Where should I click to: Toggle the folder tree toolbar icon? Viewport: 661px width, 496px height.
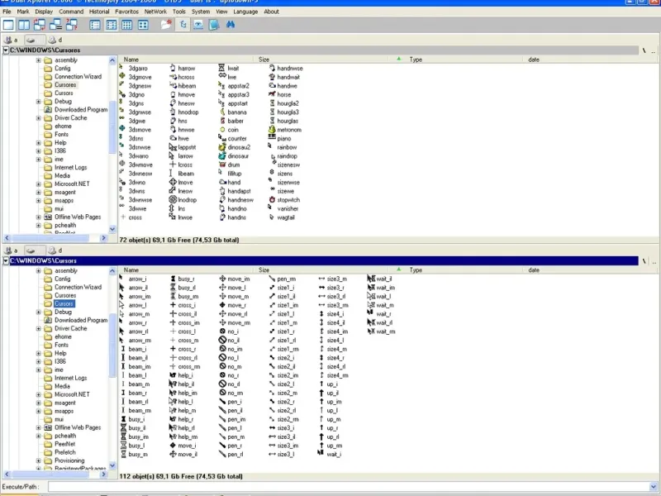183,25
